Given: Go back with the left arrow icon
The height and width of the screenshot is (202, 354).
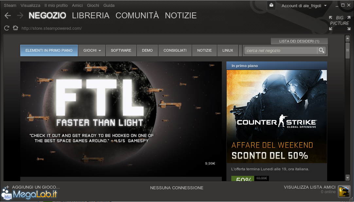Looking at the screenshot, I should 8,16.
